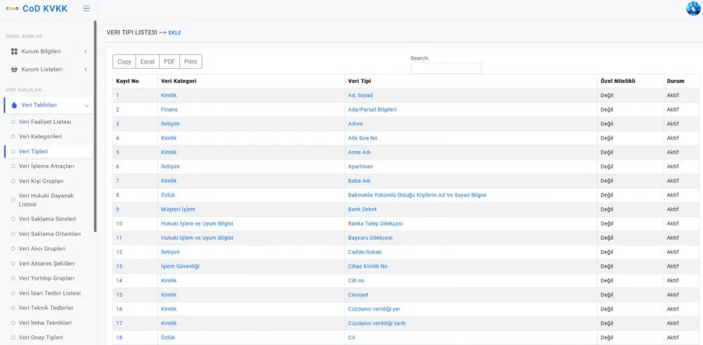Open Veri Faaliyet Listesi menu item

(45, 122)
